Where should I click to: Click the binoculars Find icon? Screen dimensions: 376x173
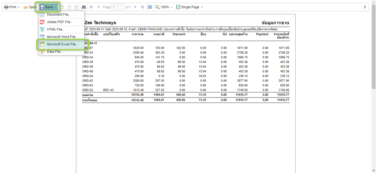pyautogui.click(x=84, y=7)
